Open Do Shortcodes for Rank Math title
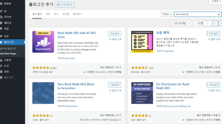The height and width of the screenshot is (124, 222). point(173,86)
